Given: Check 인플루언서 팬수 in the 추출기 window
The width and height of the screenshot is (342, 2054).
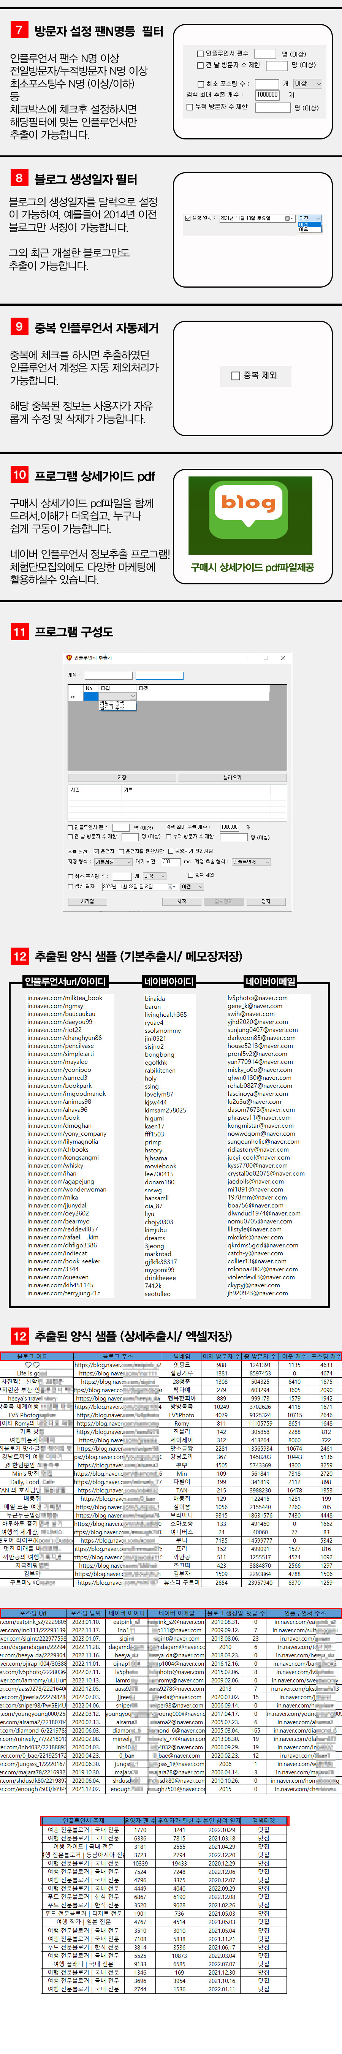Looking at the screenshot, I should [x=71, y=827].
